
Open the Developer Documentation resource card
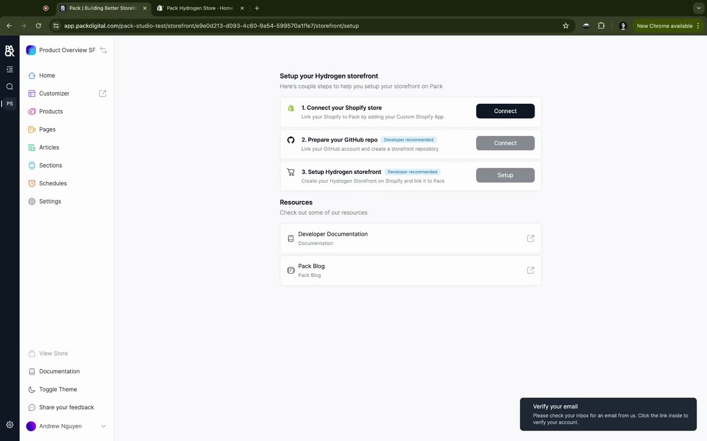[410, 238]
